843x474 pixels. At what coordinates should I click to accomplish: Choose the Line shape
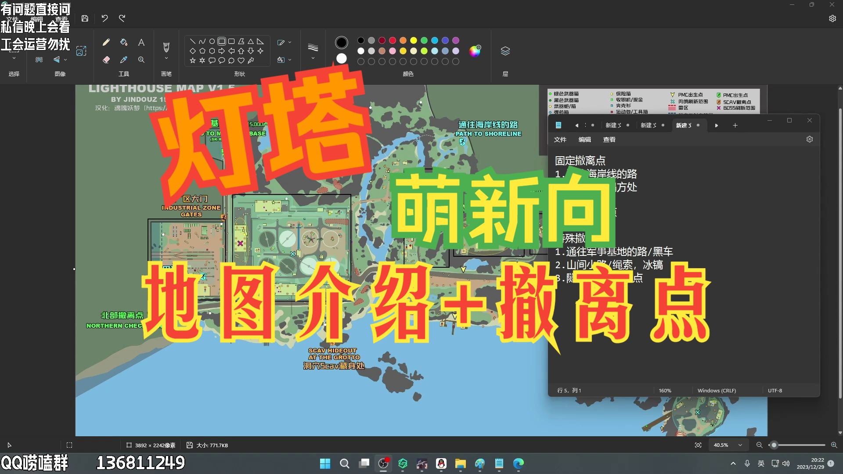pos(192,41)
